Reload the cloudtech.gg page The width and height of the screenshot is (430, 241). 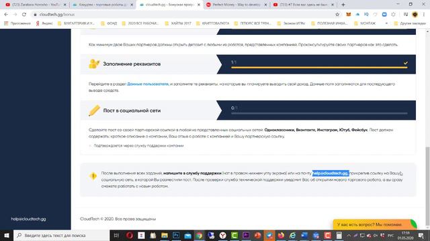[x=24, y=15]
